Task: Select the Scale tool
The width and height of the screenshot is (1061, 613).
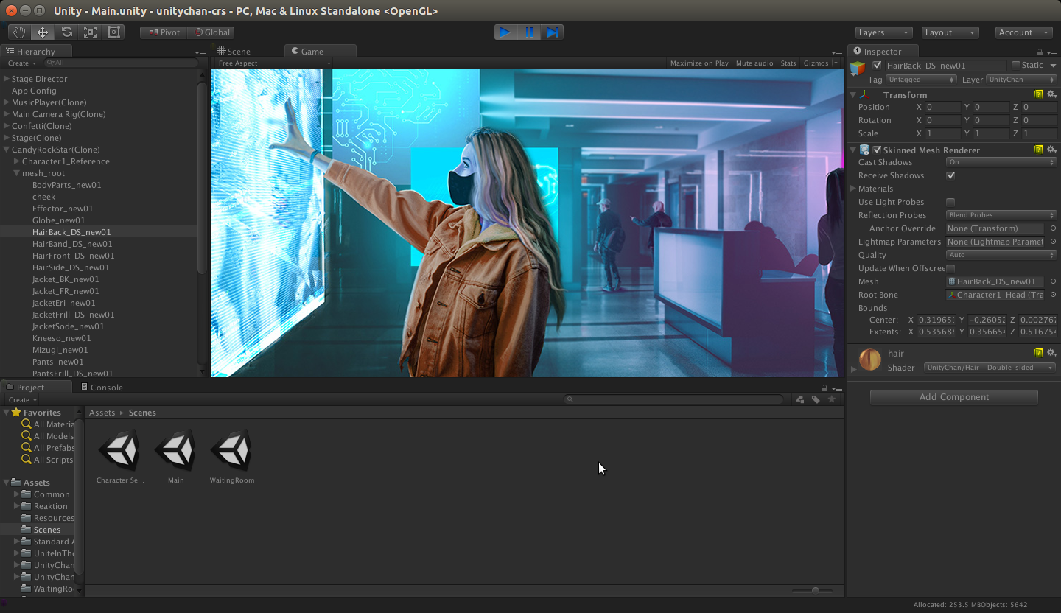Action: click(90, 32)
